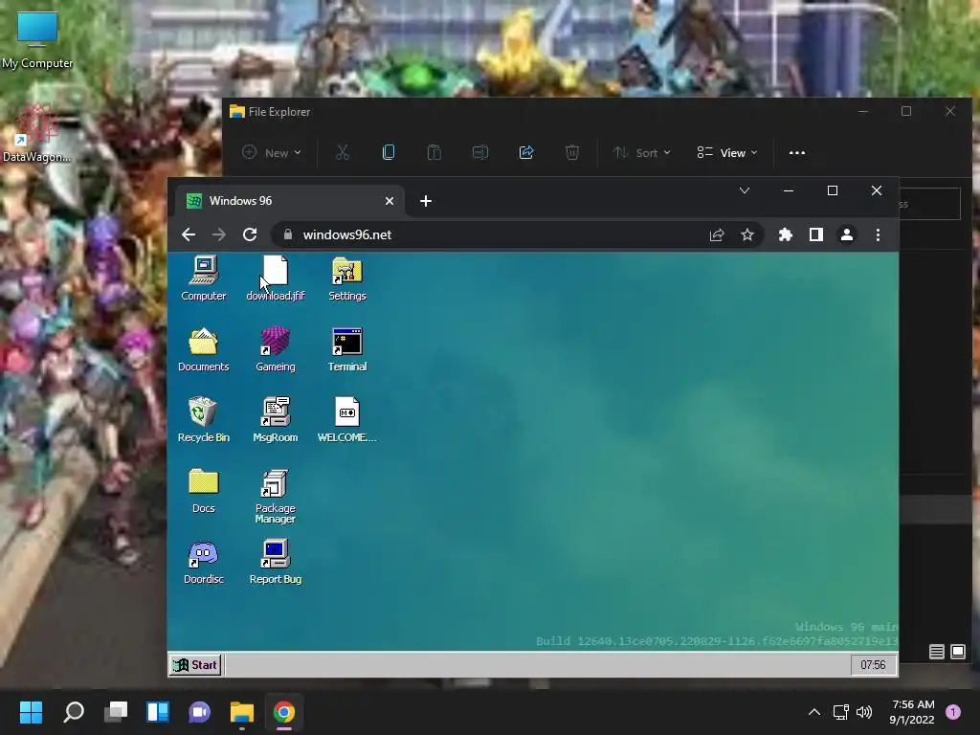Open Chrome tab search chevron
The image size is (980, 735).
[745, 190]
